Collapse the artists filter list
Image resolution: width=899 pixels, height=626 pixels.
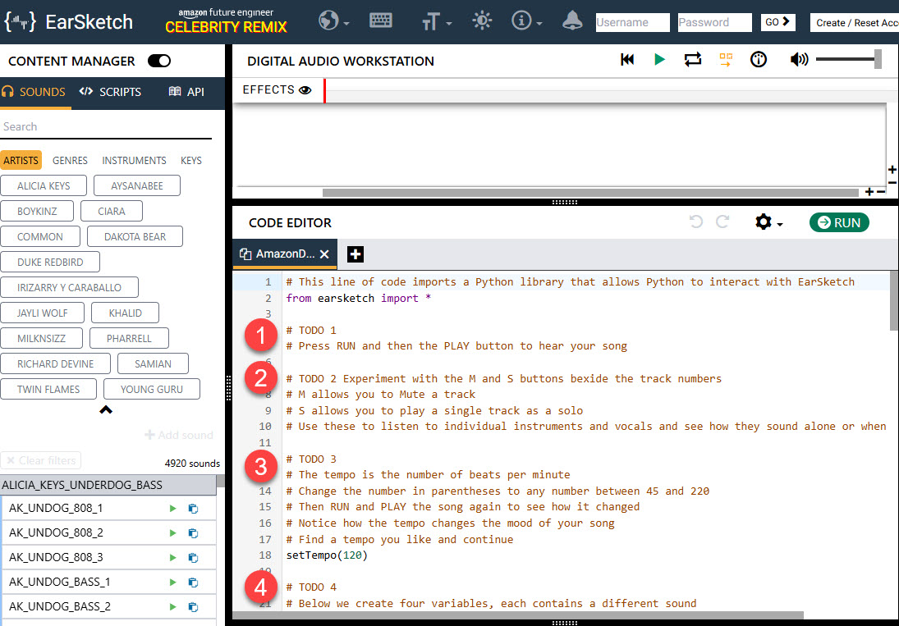click(106, 410)
